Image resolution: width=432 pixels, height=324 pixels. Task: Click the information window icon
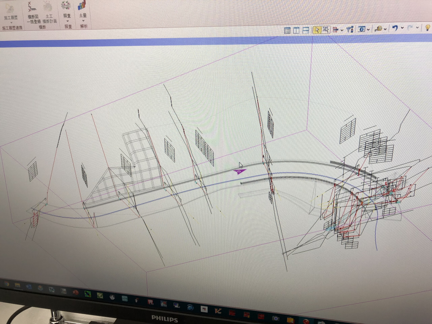pos(361,29)
